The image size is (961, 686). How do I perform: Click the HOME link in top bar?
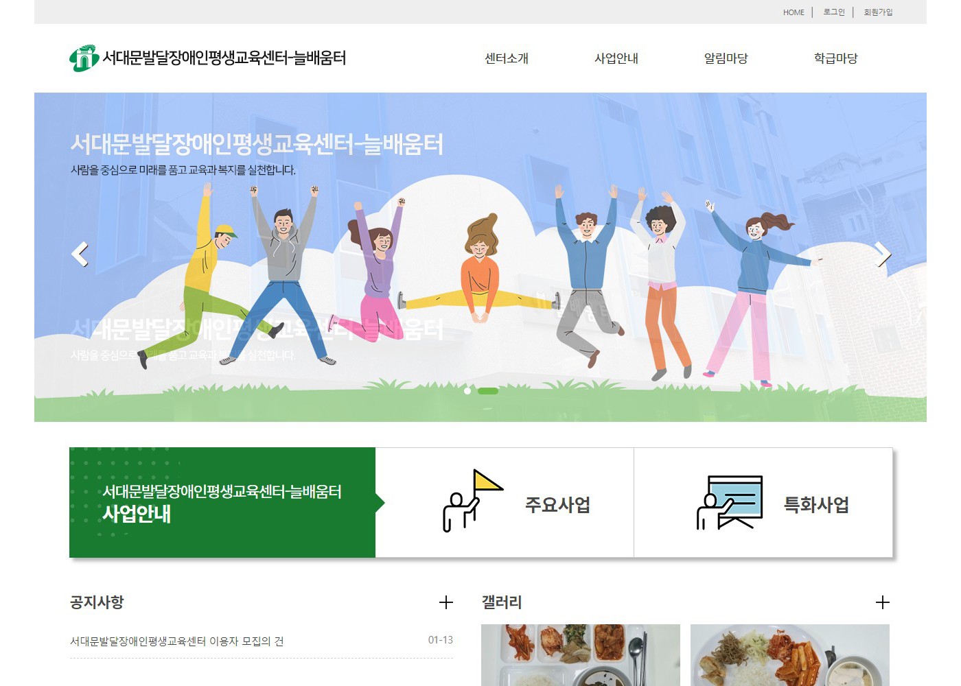click(794, 12)
